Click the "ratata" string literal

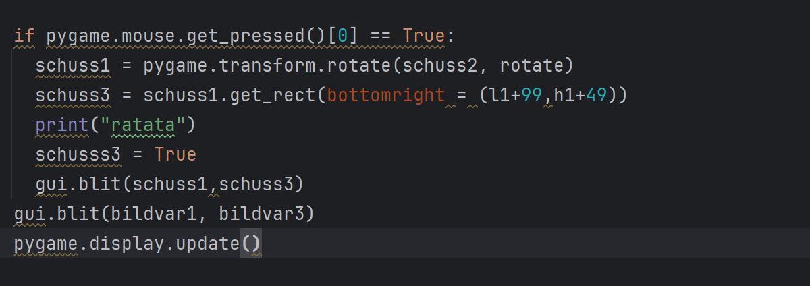click(x=143, y=125)
